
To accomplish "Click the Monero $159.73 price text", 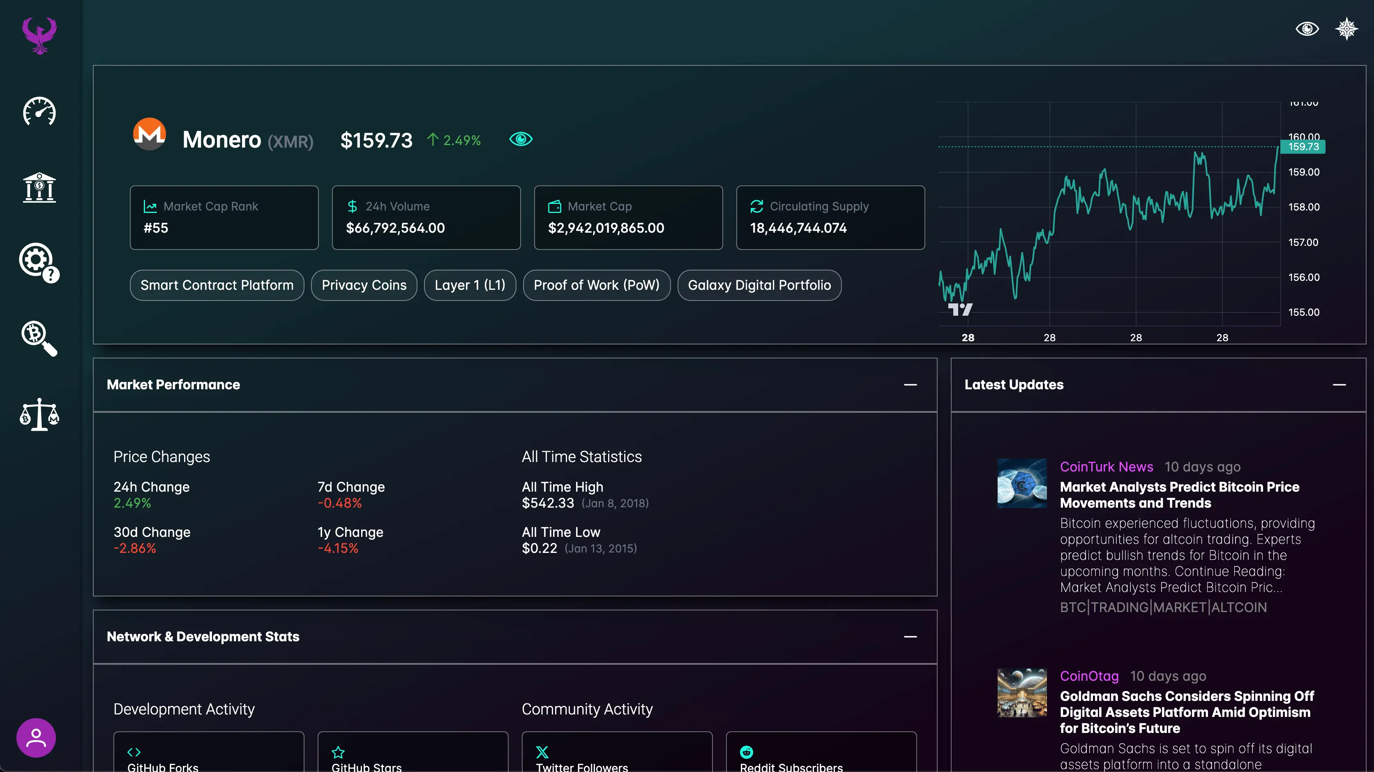I will click(376, 140).
